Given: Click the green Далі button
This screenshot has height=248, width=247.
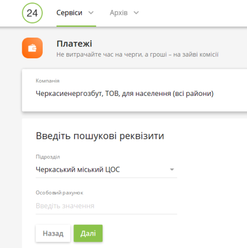Looking at the screenshot, I should [x=88, y=233].
